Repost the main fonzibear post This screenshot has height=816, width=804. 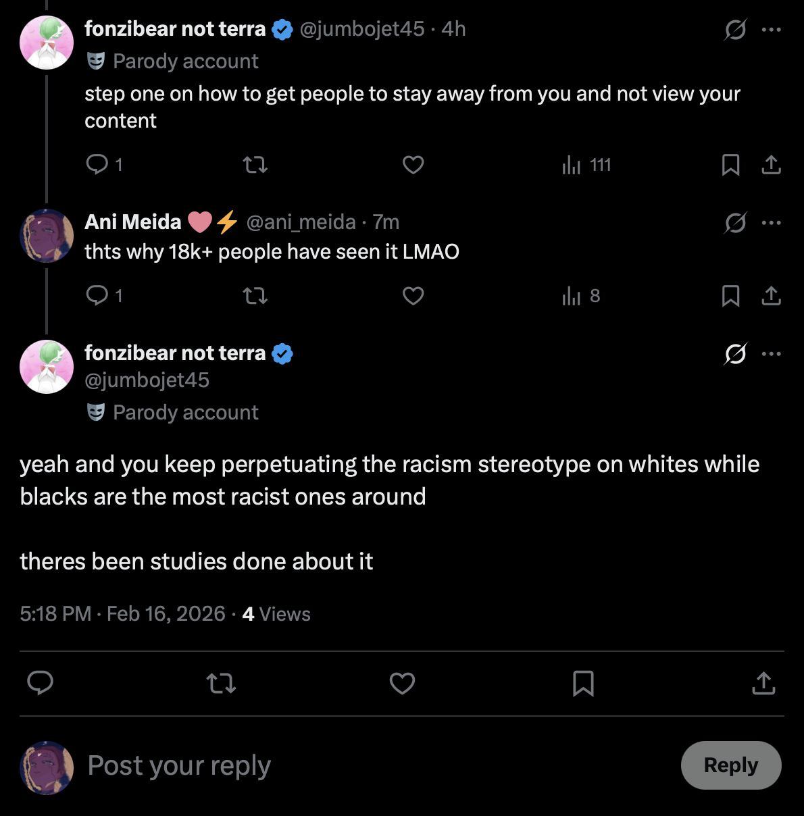coord(221,684)
